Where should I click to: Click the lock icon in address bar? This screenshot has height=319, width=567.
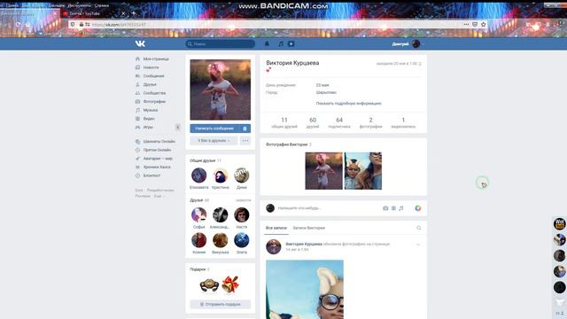click(x=82, y=24)
